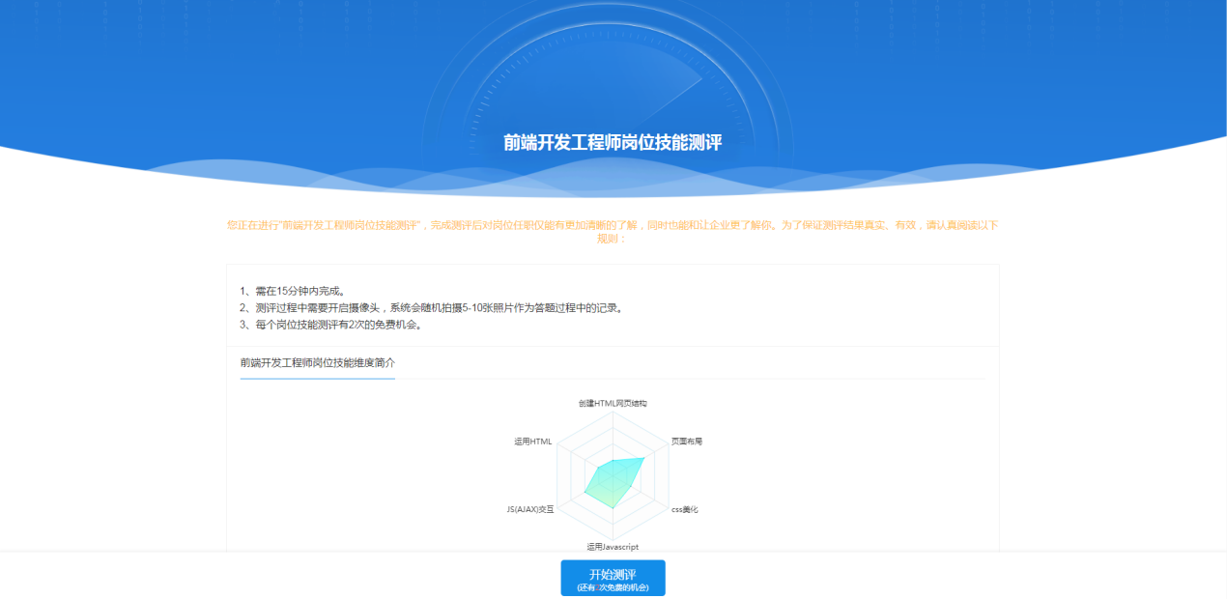The width and height of the screenshot is (1227, 599).
Task: Click the 创建HTML网页结构 radar axis label
Action: click(613, 403)
